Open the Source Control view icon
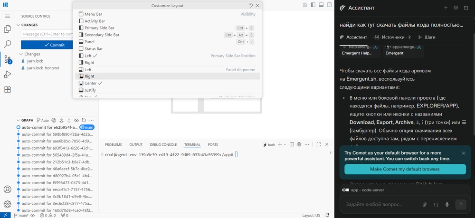475x218 pixels. coord(7,59)
